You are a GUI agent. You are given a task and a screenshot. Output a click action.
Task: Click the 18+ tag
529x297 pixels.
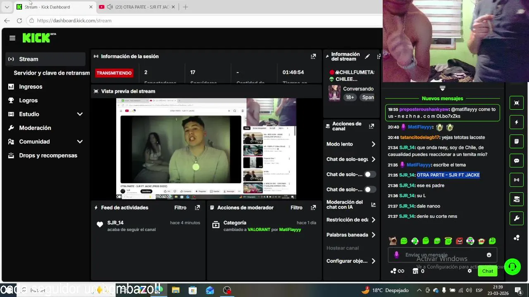click(350, 97)
